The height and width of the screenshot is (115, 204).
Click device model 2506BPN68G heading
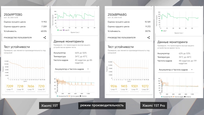117,15
